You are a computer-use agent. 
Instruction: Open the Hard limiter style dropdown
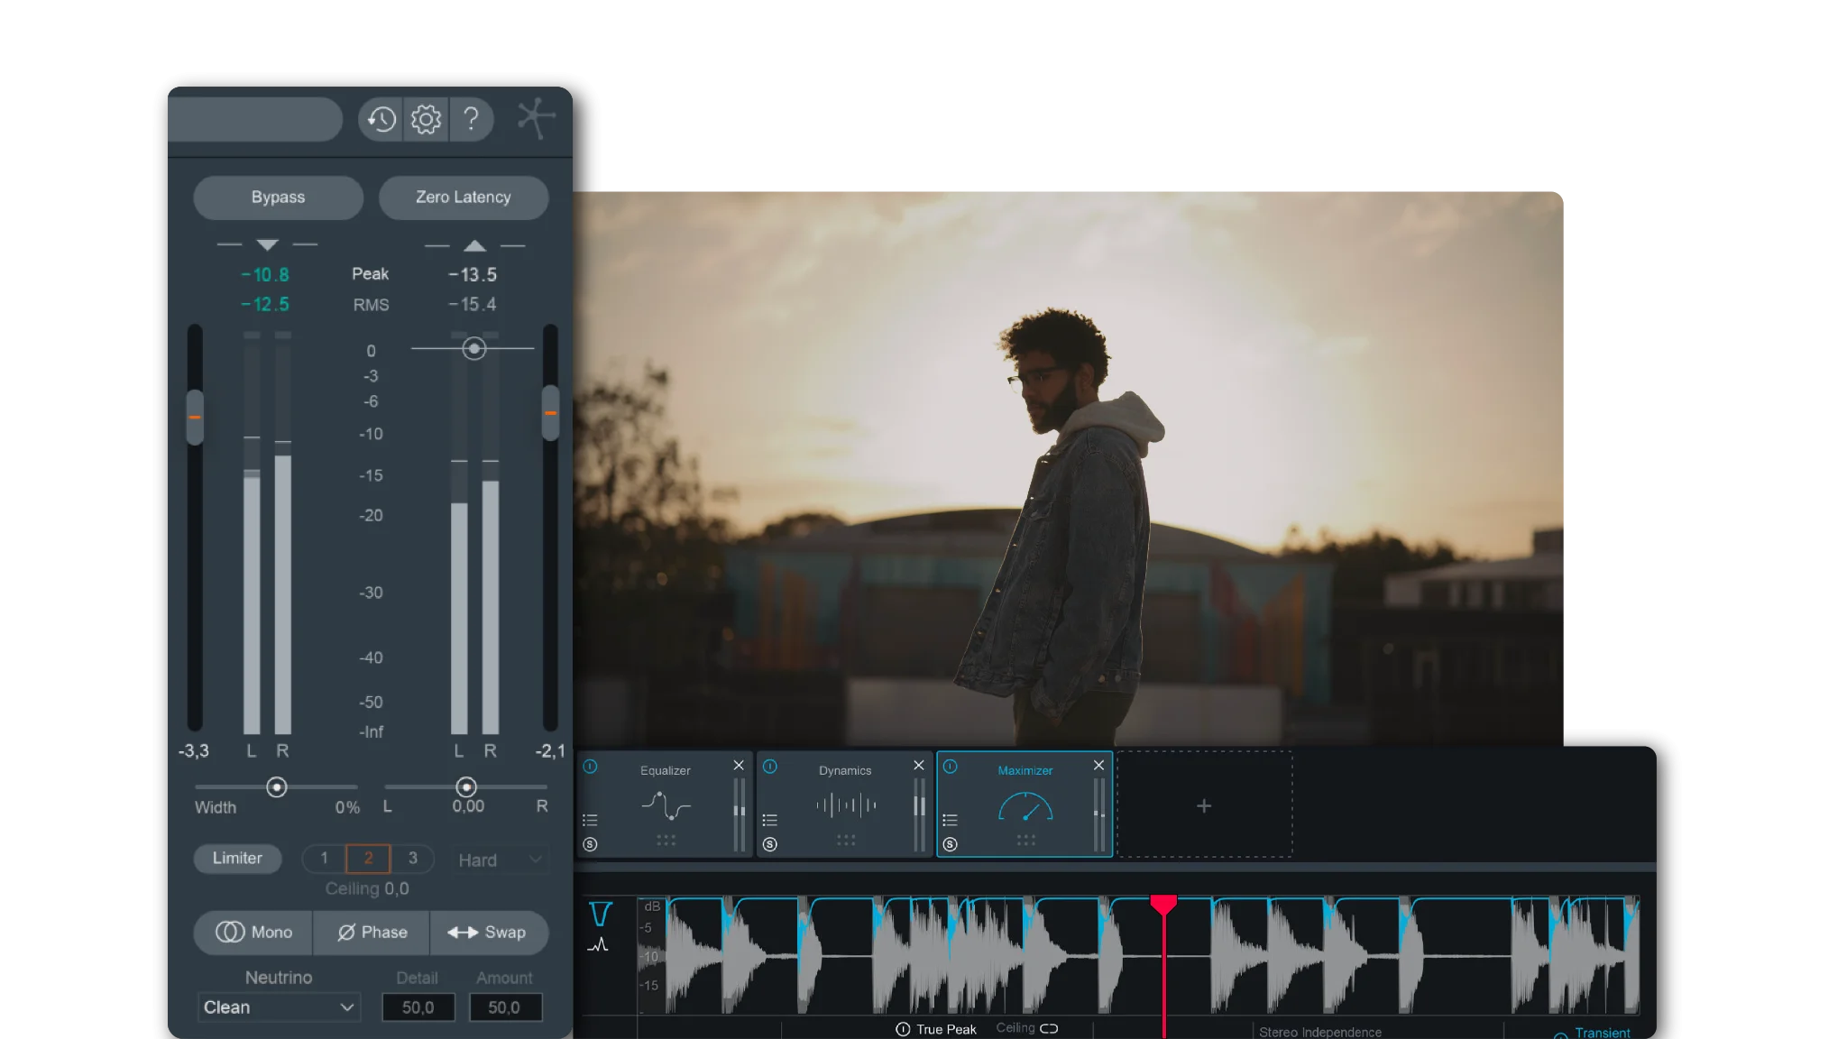(501, 860)
